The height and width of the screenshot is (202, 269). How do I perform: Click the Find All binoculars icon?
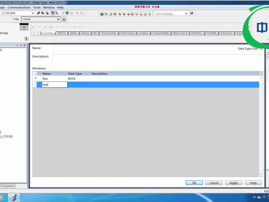(47, 13)
